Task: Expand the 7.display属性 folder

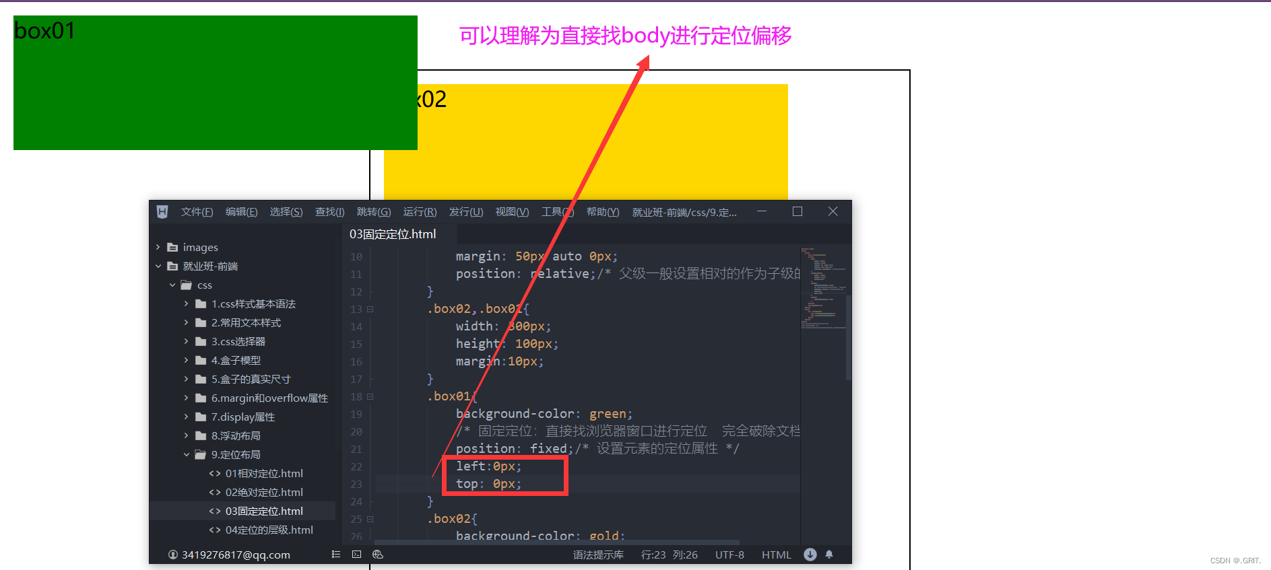Action: [187, 417]
